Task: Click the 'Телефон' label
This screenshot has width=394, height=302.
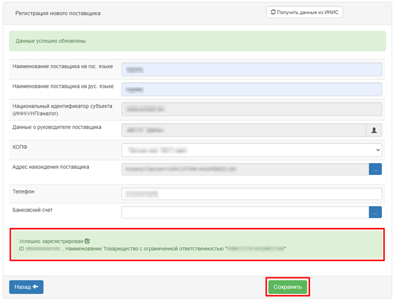Action: click(23, 191)
